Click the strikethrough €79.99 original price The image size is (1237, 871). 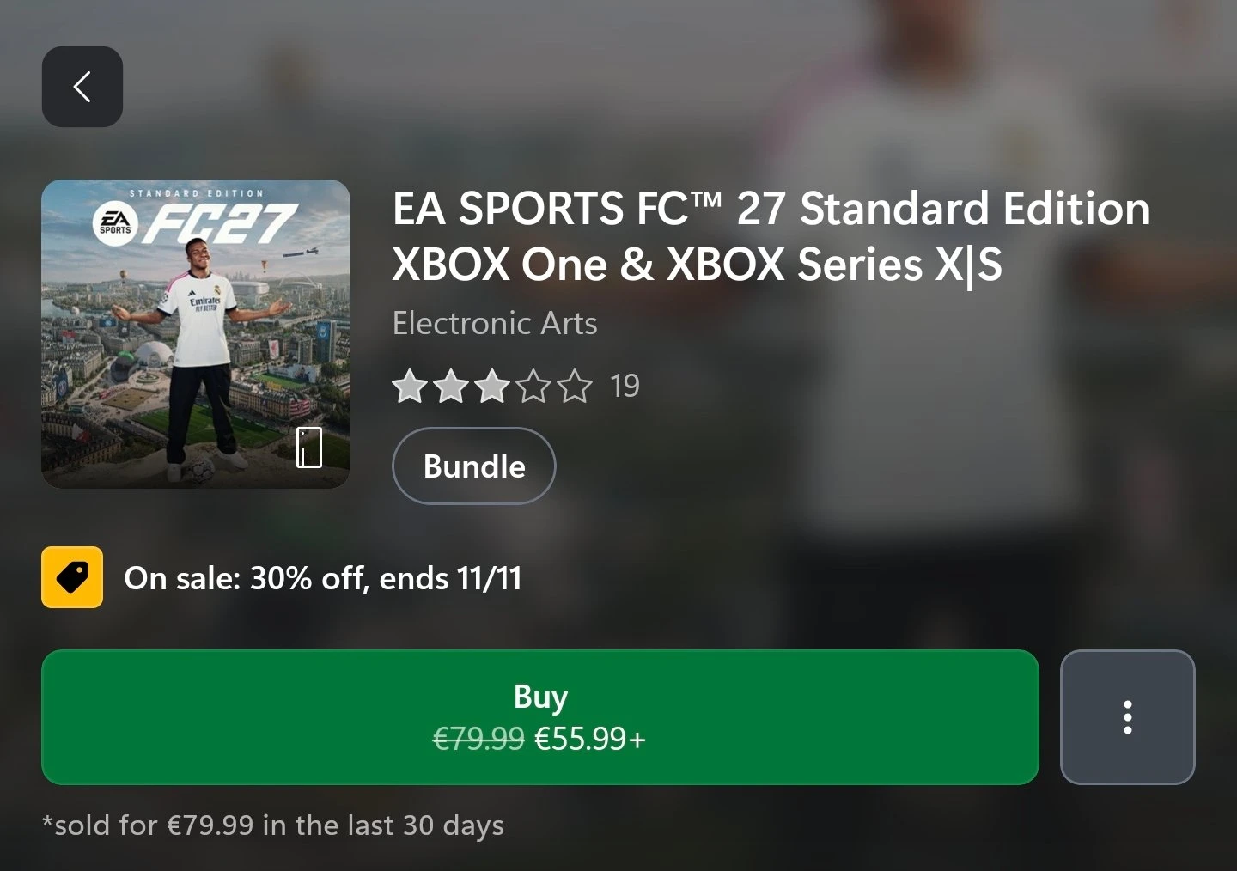478,739
